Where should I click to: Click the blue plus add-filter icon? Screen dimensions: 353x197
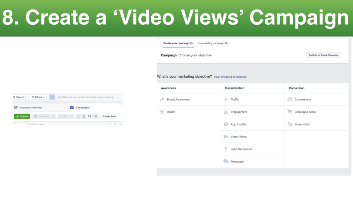tap(52, 97)
